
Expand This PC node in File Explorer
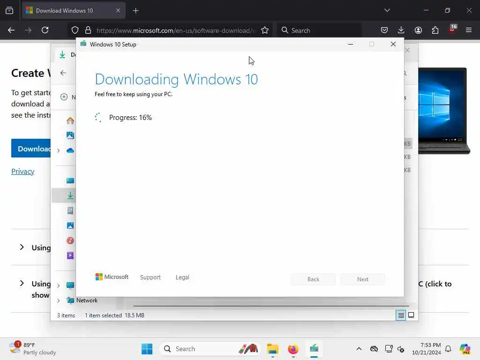click(58, 285)
